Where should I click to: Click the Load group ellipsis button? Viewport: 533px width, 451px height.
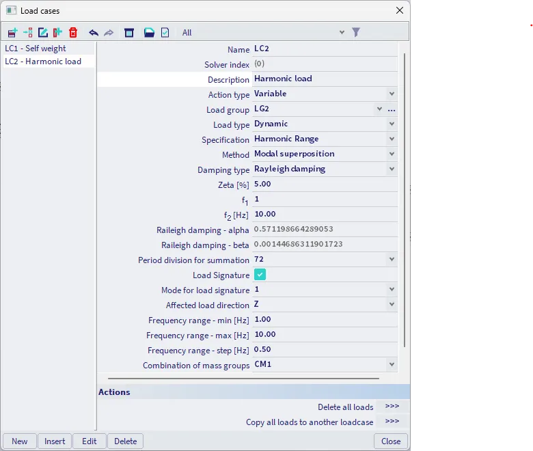tap(392, 109)
